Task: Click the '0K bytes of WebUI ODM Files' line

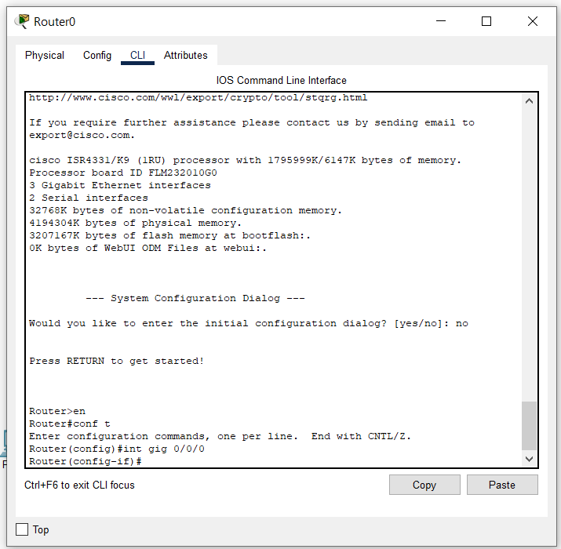Action: point(148,248)
